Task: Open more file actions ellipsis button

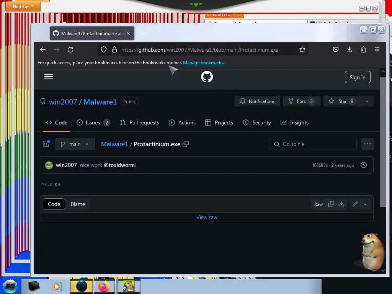Action: click(x=367, y=144)
